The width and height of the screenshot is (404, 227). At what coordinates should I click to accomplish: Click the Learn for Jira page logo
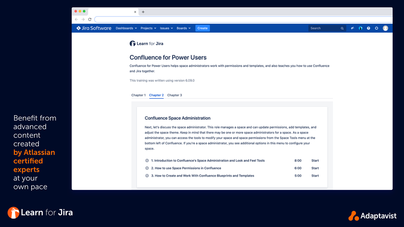point(146,44)
